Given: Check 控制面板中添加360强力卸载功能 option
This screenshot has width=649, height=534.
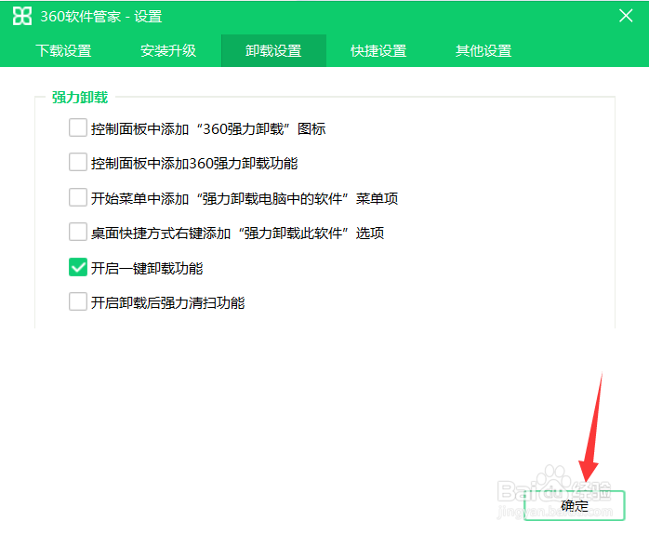Looking at the screenshot, I should coord(78,162).
